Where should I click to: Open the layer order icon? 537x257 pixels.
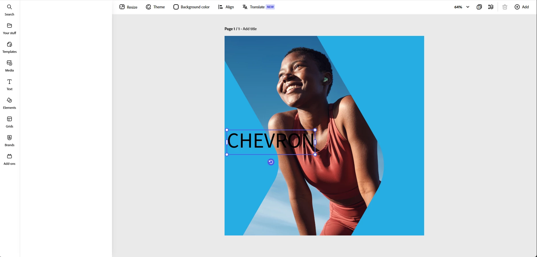(x=491, y=7)
